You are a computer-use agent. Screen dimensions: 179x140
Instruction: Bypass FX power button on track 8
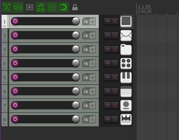93,120
